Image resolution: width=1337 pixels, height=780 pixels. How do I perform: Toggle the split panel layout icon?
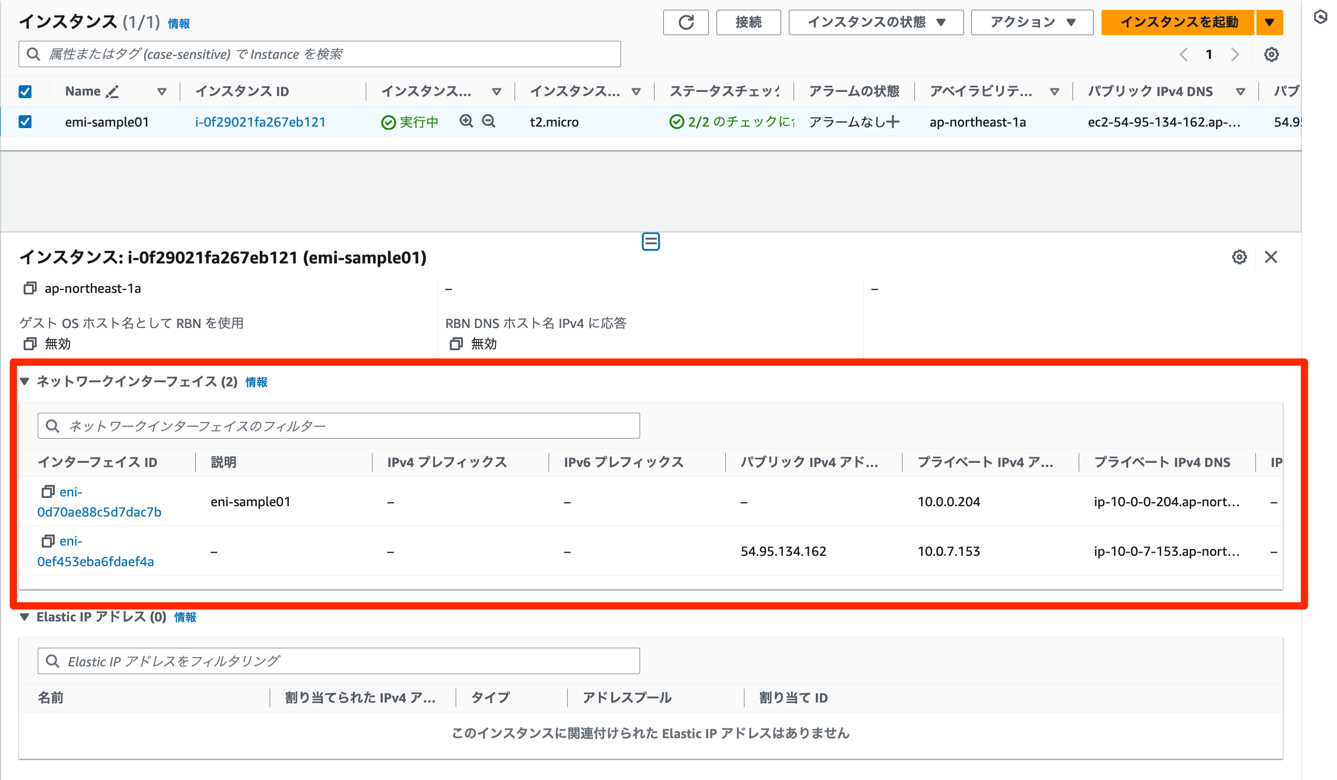click(x=651, y=241)
